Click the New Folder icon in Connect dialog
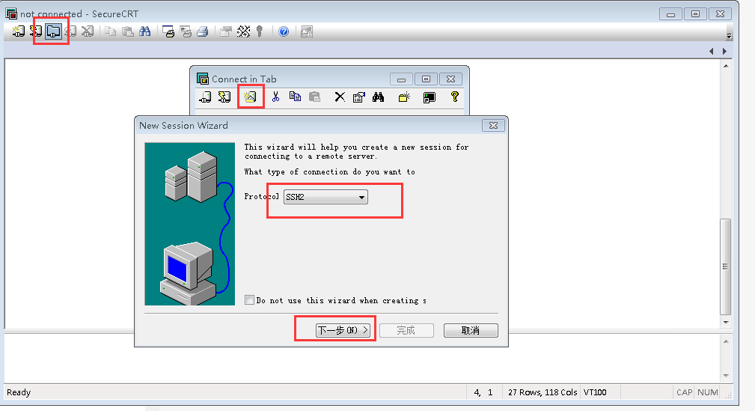This screenshot has width=755, height=411. (x=404, y=97)
